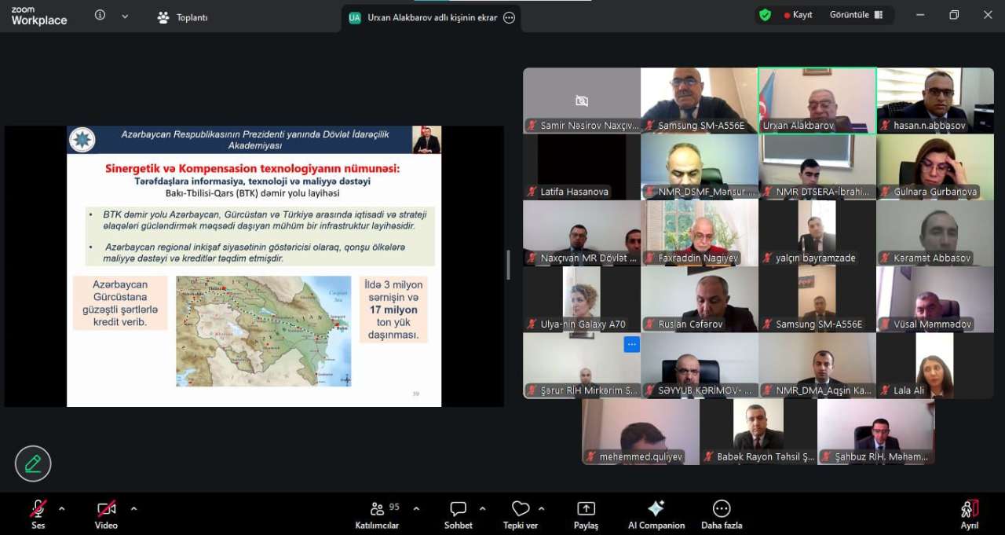Image resolution: width=1005 pixels, height=535 pixels.
Task: Expand audio options arrow beside Ses
Action: (61, 508)
